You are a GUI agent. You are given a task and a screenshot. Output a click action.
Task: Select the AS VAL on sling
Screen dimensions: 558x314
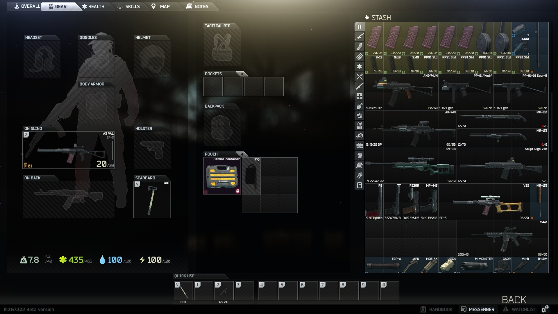click(x=69, y=150)
